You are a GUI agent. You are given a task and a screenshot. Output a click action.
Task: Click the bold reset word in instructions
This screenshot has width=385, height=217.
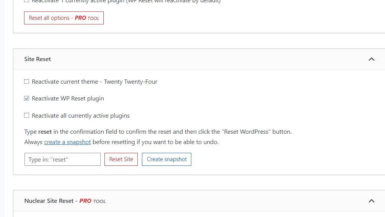click(45, 132)
